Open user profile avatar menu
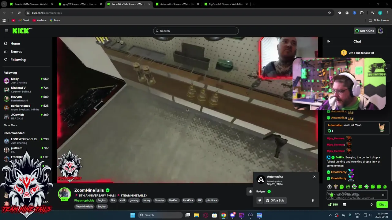This screenshot has height=220, width=392. [381, 31]
